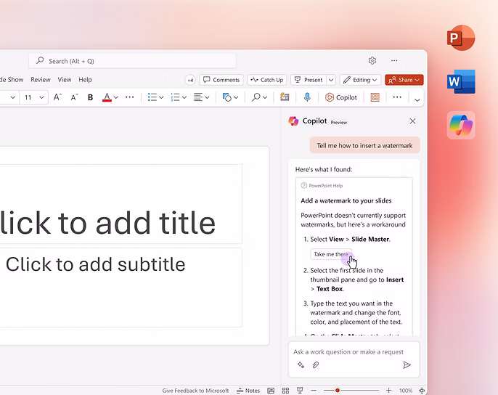Open font color dropdown arrow

[116, 97]
